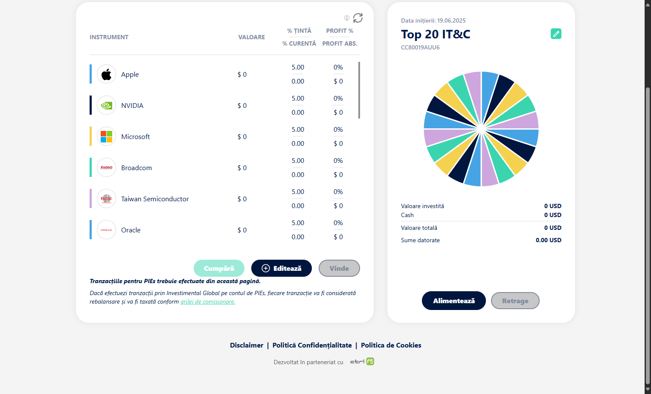Click the blue color bar beside Apple
The image size is (651, 394).
[x=90, y=74]
